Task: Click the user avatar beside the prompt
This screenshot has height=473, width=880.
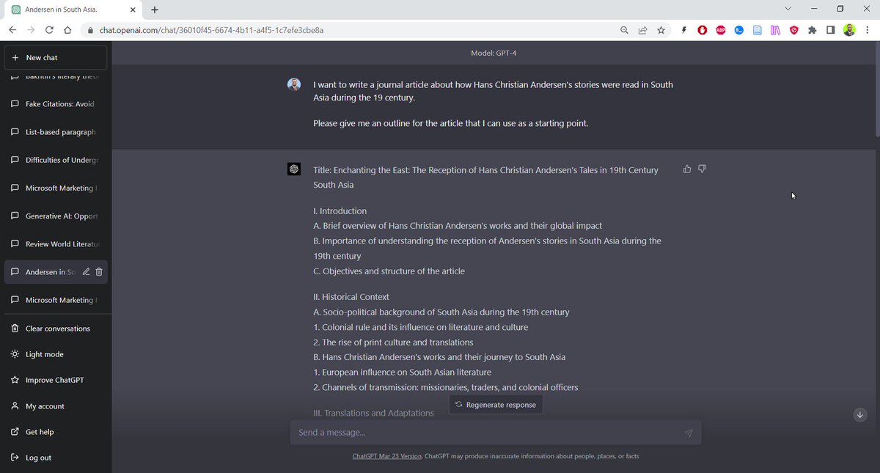Action: (294, 84)
